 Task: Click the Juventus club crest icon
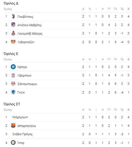coord(13,16)
